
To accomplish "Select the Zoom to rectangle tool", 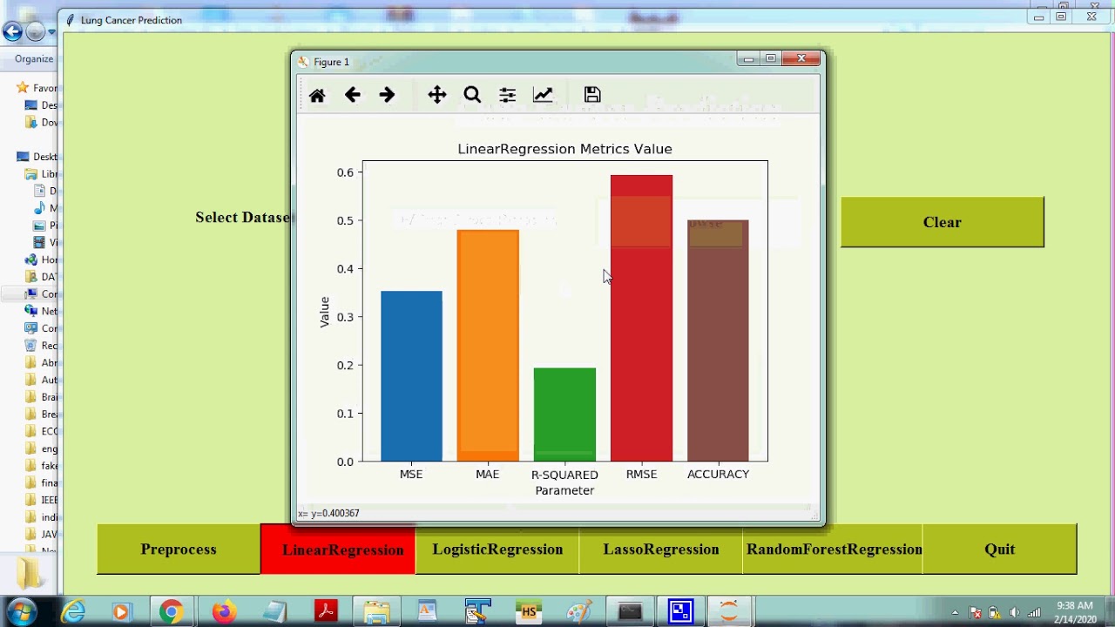I will [x=472, y=95].
